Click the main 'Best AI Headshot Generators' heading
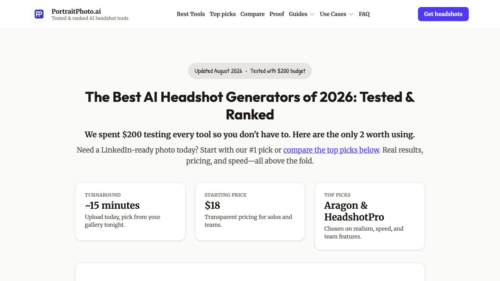Image resolution: width=500 pixels, height=281 pixels. [x=250, y=106]
